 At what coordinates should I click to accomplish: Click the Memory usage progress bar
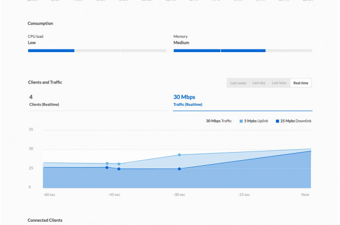(x=242, y=50)
